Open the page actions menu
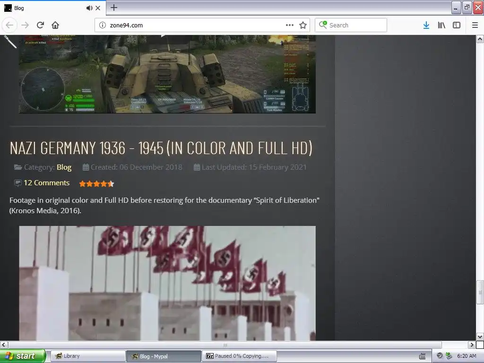Viewport: 484px width, 363px height. pyautogui.click(x=290, y=25)
